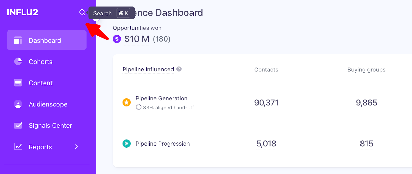Click the Content panel icon
The height and width of the screenshot is (174, 412).
point(18,83)
